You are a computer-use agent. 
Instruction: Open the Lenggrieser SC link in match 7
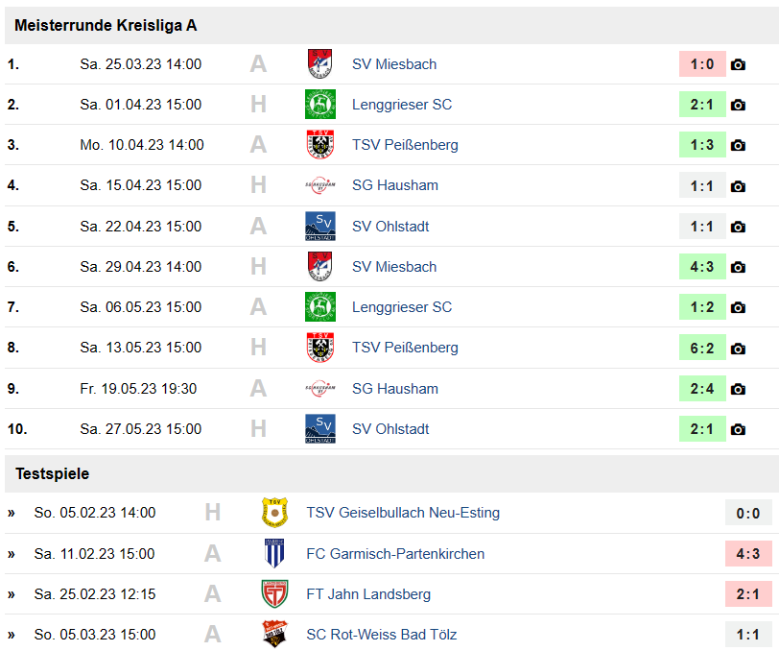coord(402,307)
